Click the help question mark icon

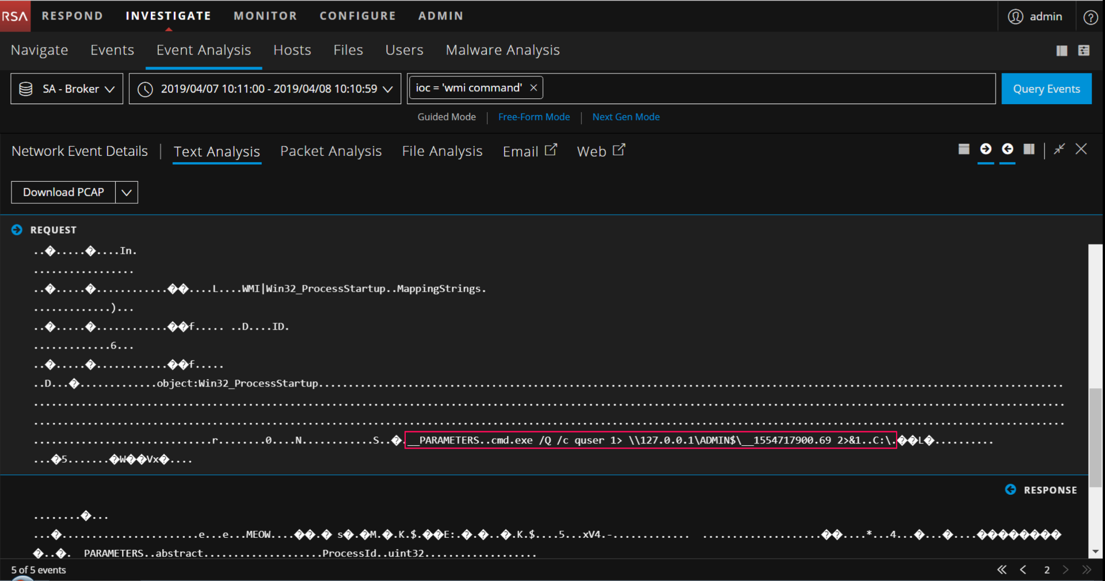[1090, 17]
